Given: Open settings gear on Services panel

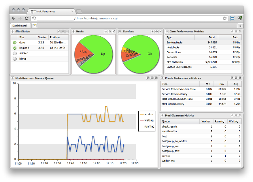Looking at the screenshot, I should [x=157, y=31].
